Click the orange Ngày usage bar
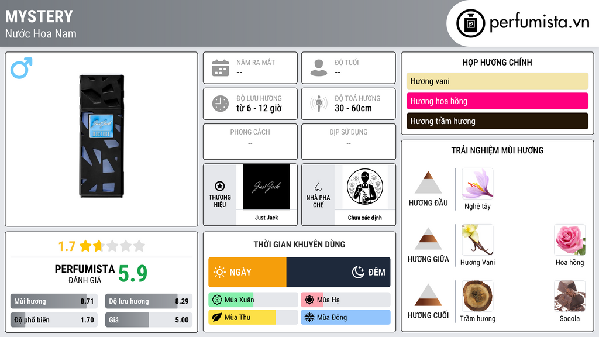 click(247, 272)
